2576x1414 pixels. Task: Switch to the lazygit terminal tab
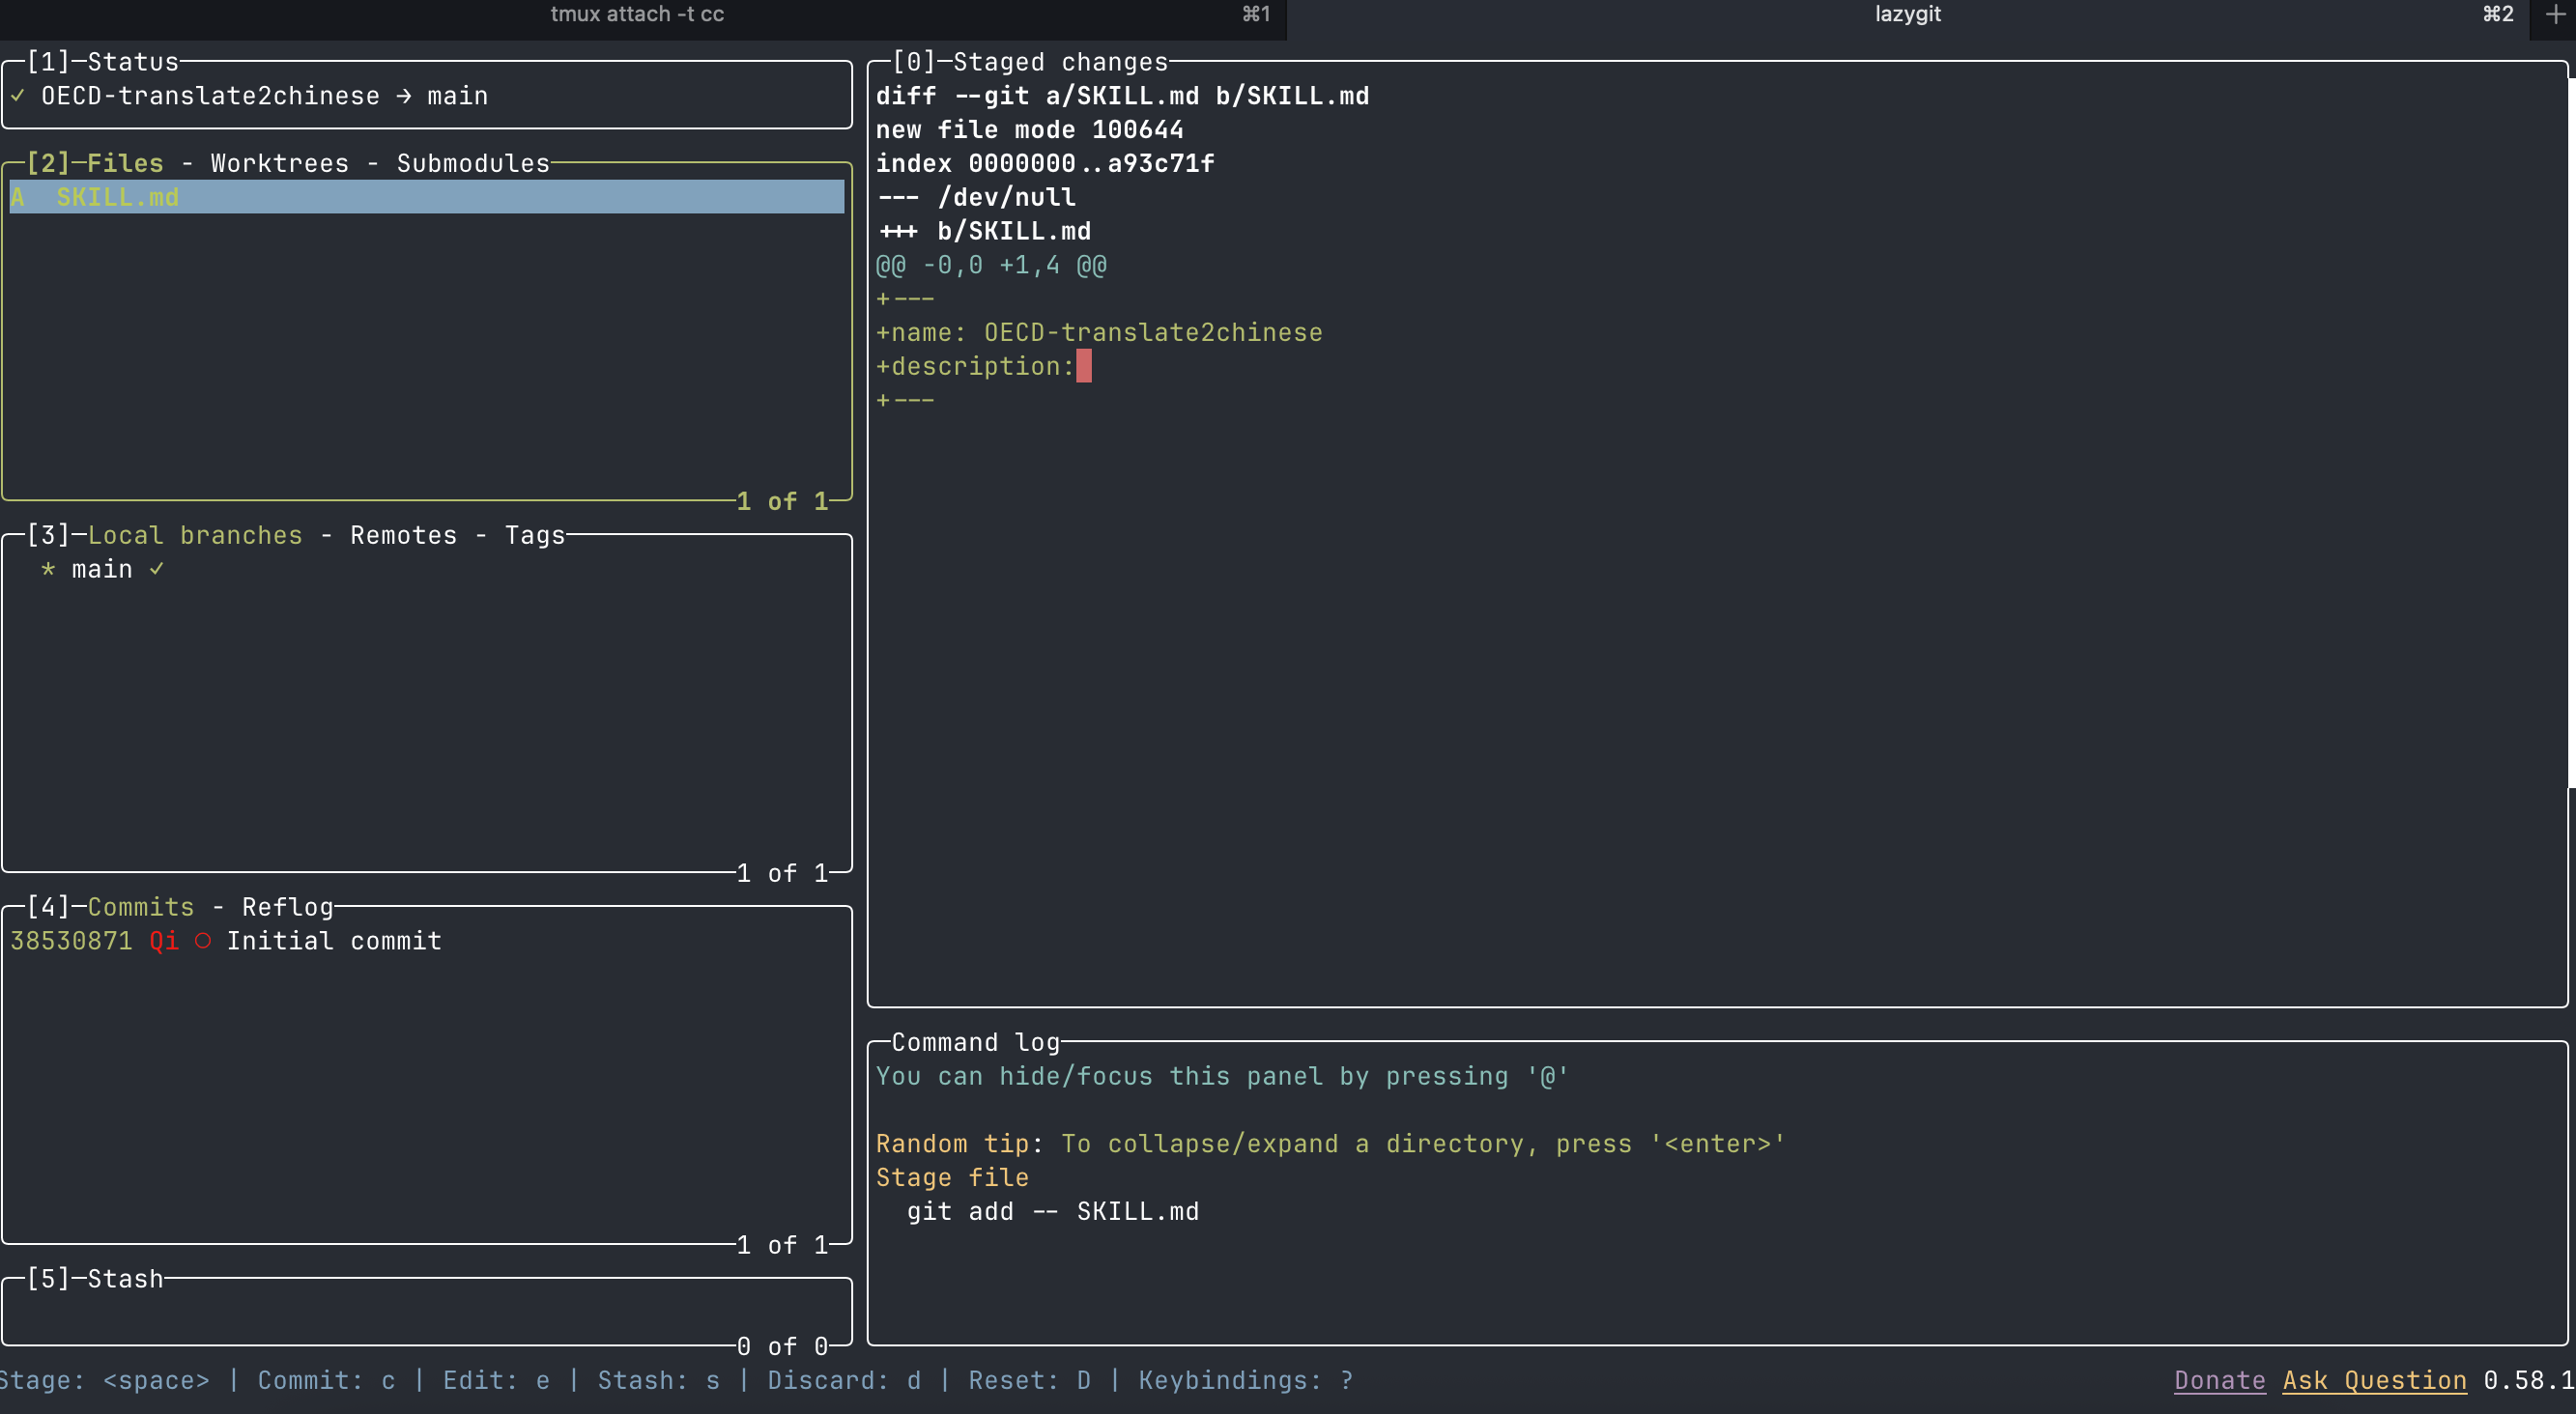click(x=1907, y=14)
